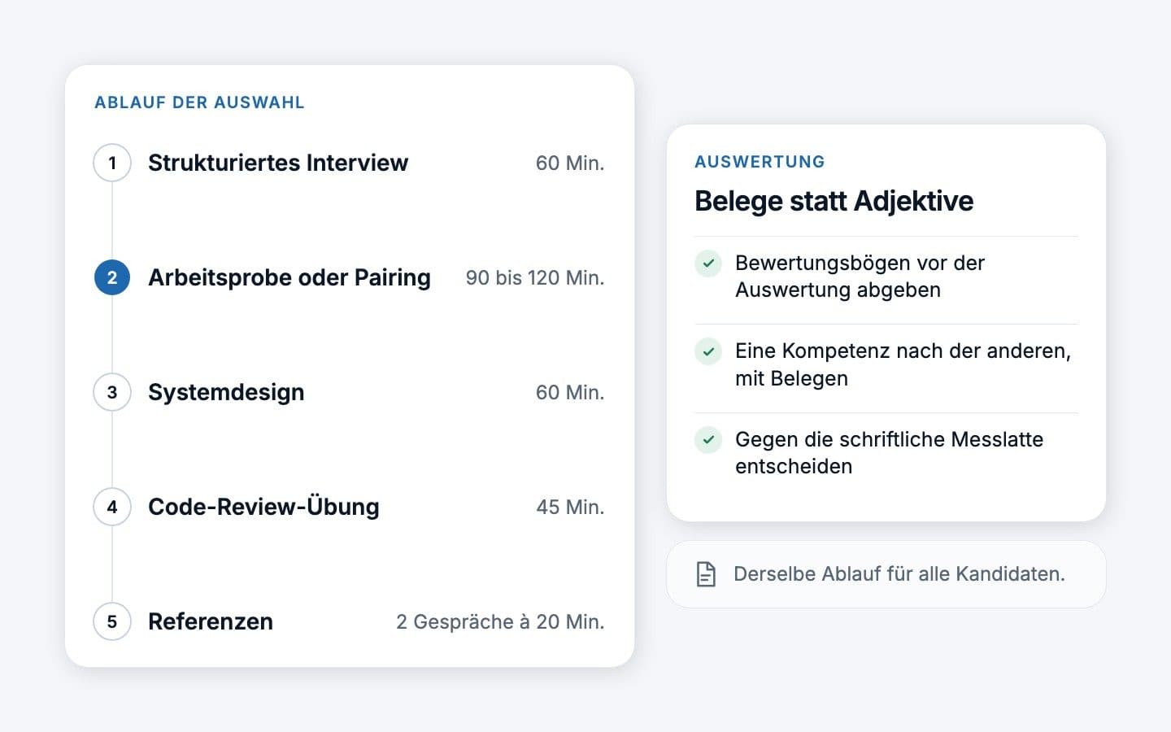Click Bewertungsbögen vor der Auswertung abgeben
This screenshot has height=732, width=1171.
click(860, 277)
